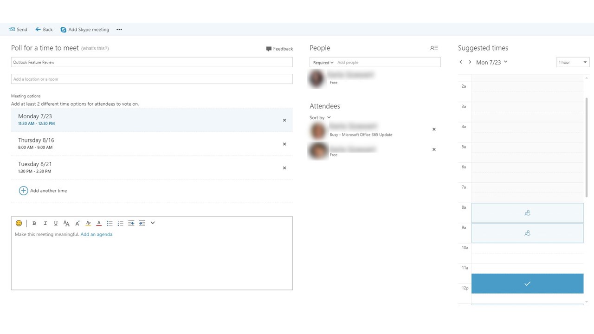Remove the Free attendee from list

click(434, 149)
